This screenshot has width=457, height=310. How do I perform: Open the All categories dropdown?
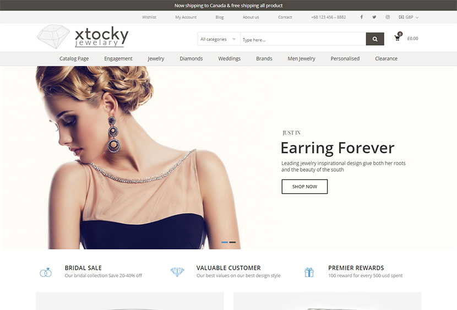pos(218,39)
